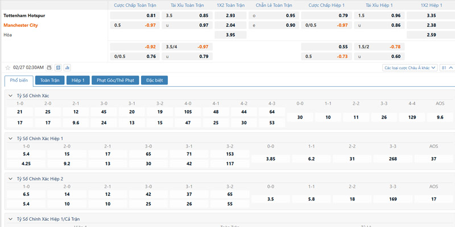
Task: Pick second-half correct score 3-3 odds 169
Action: pyautogui.click(x=393, y=199)
